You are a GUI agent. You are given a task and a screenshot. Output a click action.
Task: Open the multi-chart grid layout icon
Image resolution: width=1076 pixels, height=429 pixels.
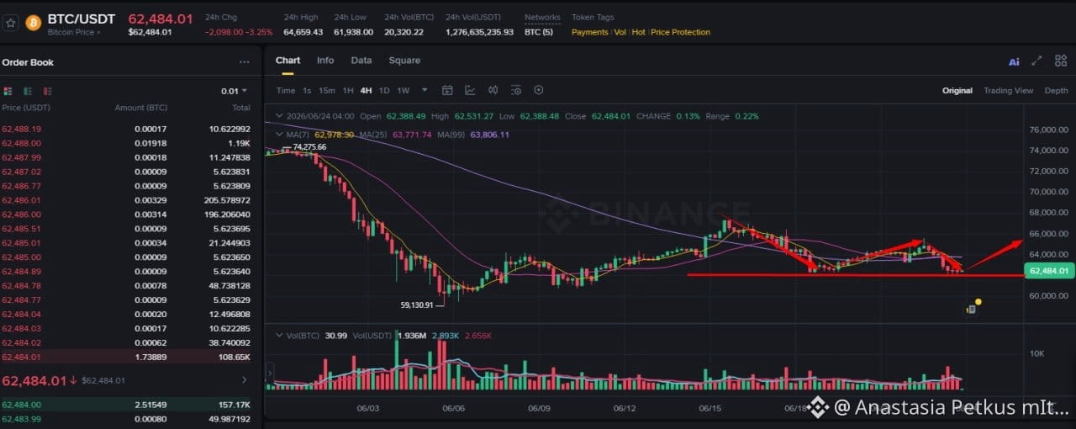point(1060,61)
